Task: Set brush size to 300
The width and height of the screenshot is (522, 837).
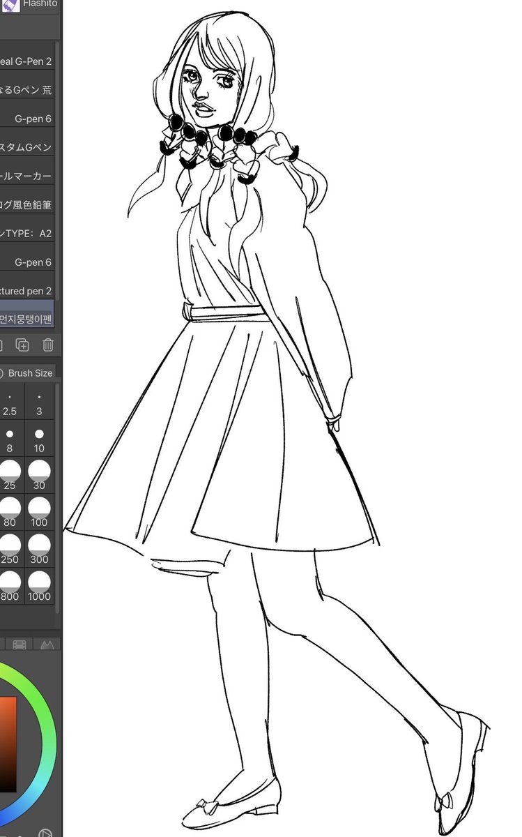Action: 39,550
